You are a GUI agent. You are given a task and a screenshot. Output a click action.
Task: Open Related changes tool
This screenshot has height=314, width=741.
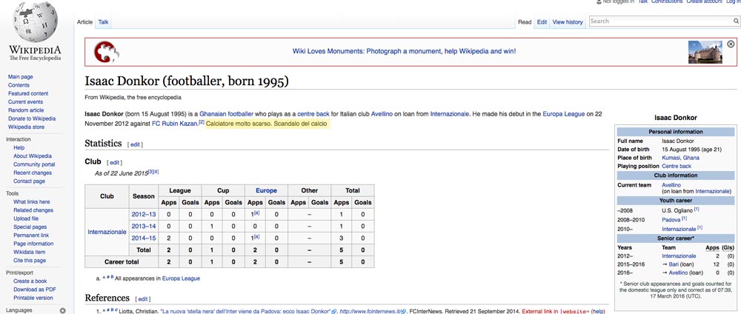[33, 210]
